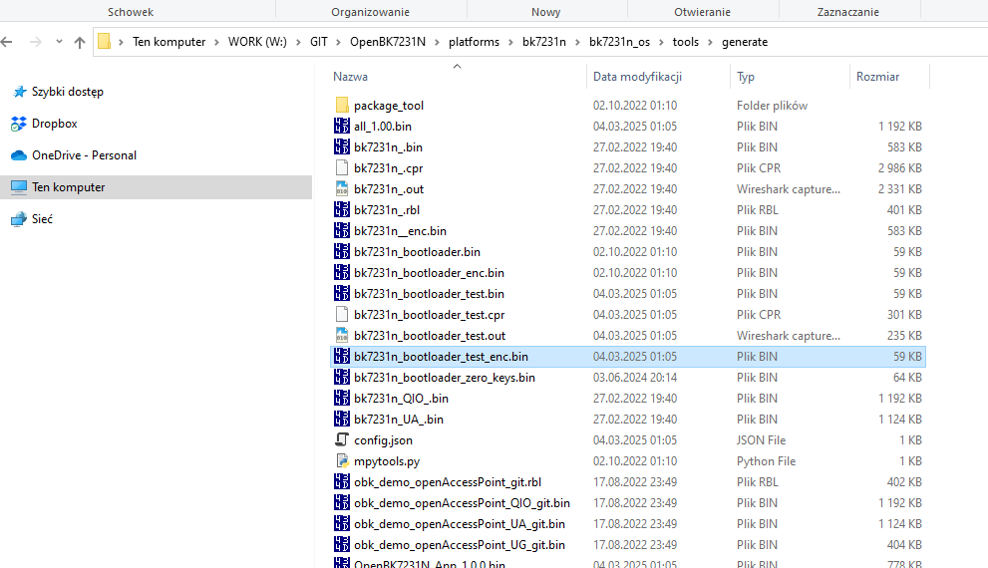Select file name mpytools.py
Viewport: 988px width, 568px height.
[x=387, y=461]
